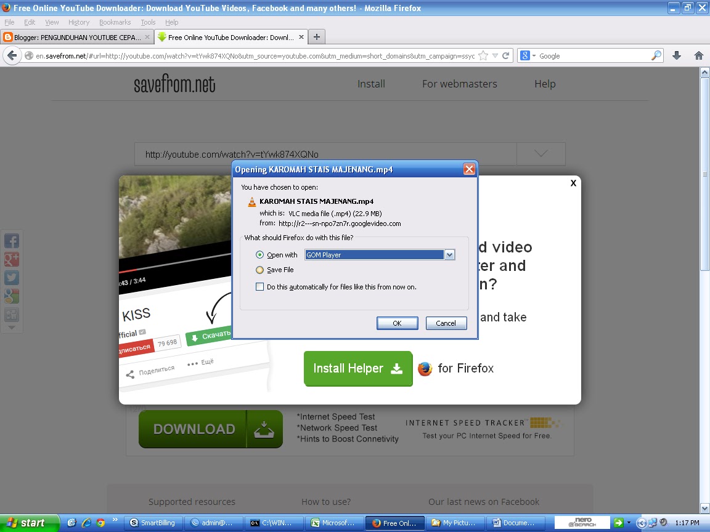Go to the Firefox home page icon
Screen dimensions: 710x532
pos(699,55)
